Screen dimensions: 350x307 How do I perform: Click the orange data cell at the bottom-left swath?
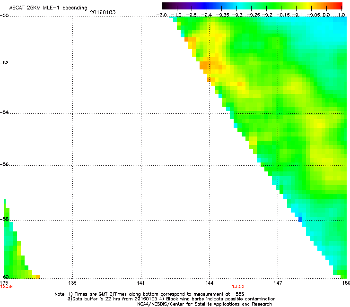coord(38,276)
